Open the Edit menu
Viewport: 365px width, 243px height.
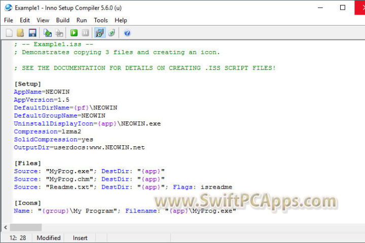pyautogui.click(x=25, y=20)
